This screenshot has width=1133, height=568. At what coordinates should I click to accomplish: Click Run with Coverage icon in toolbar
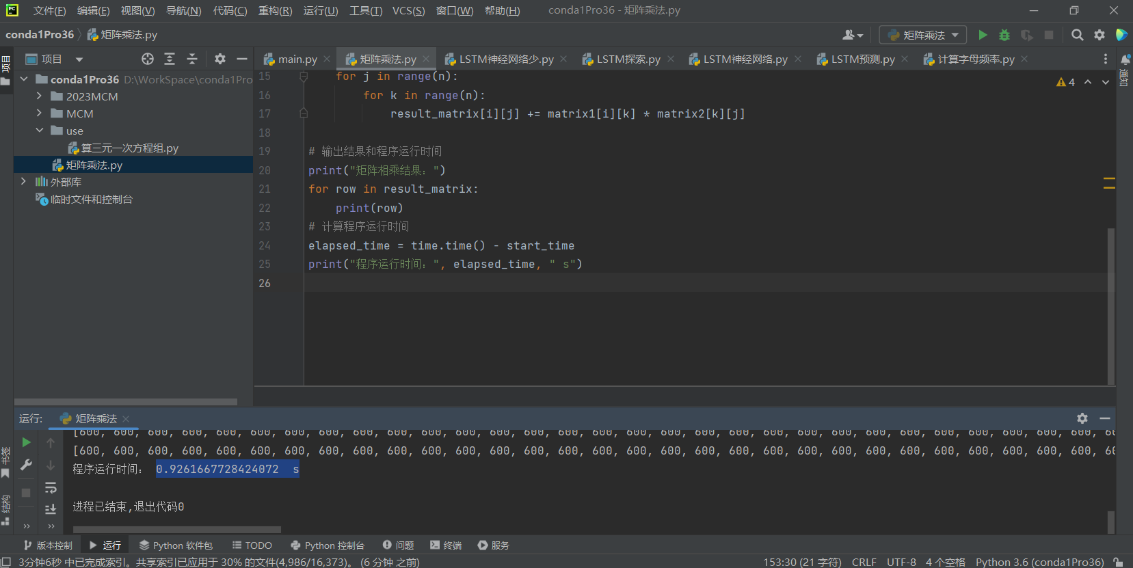1026,35
